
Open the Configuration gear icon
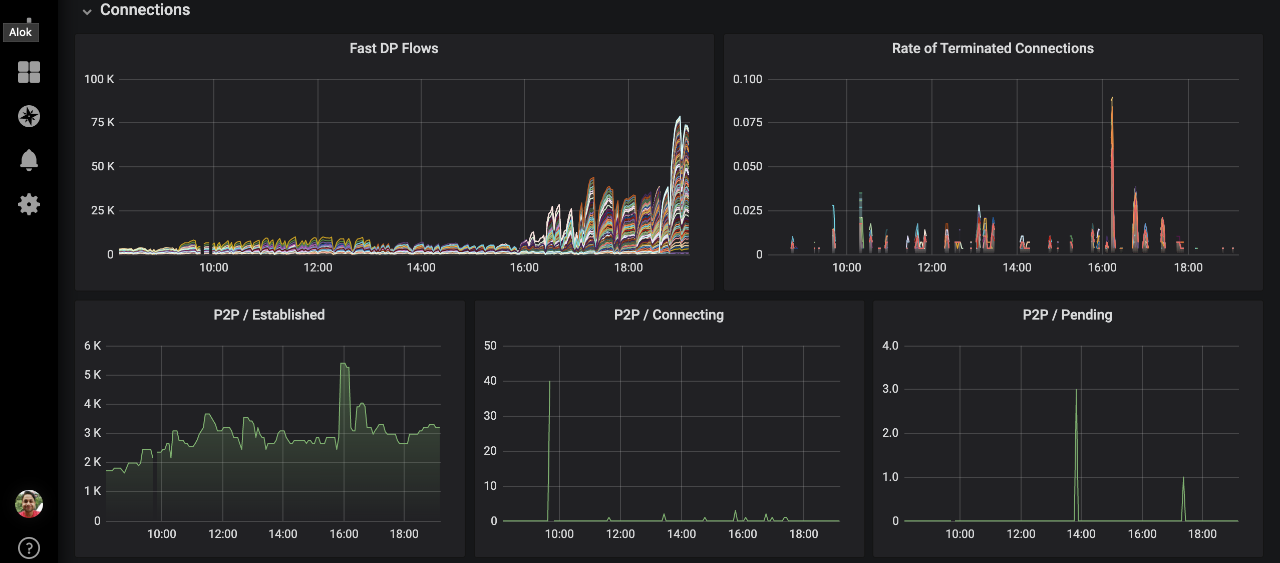click(29, 204)
